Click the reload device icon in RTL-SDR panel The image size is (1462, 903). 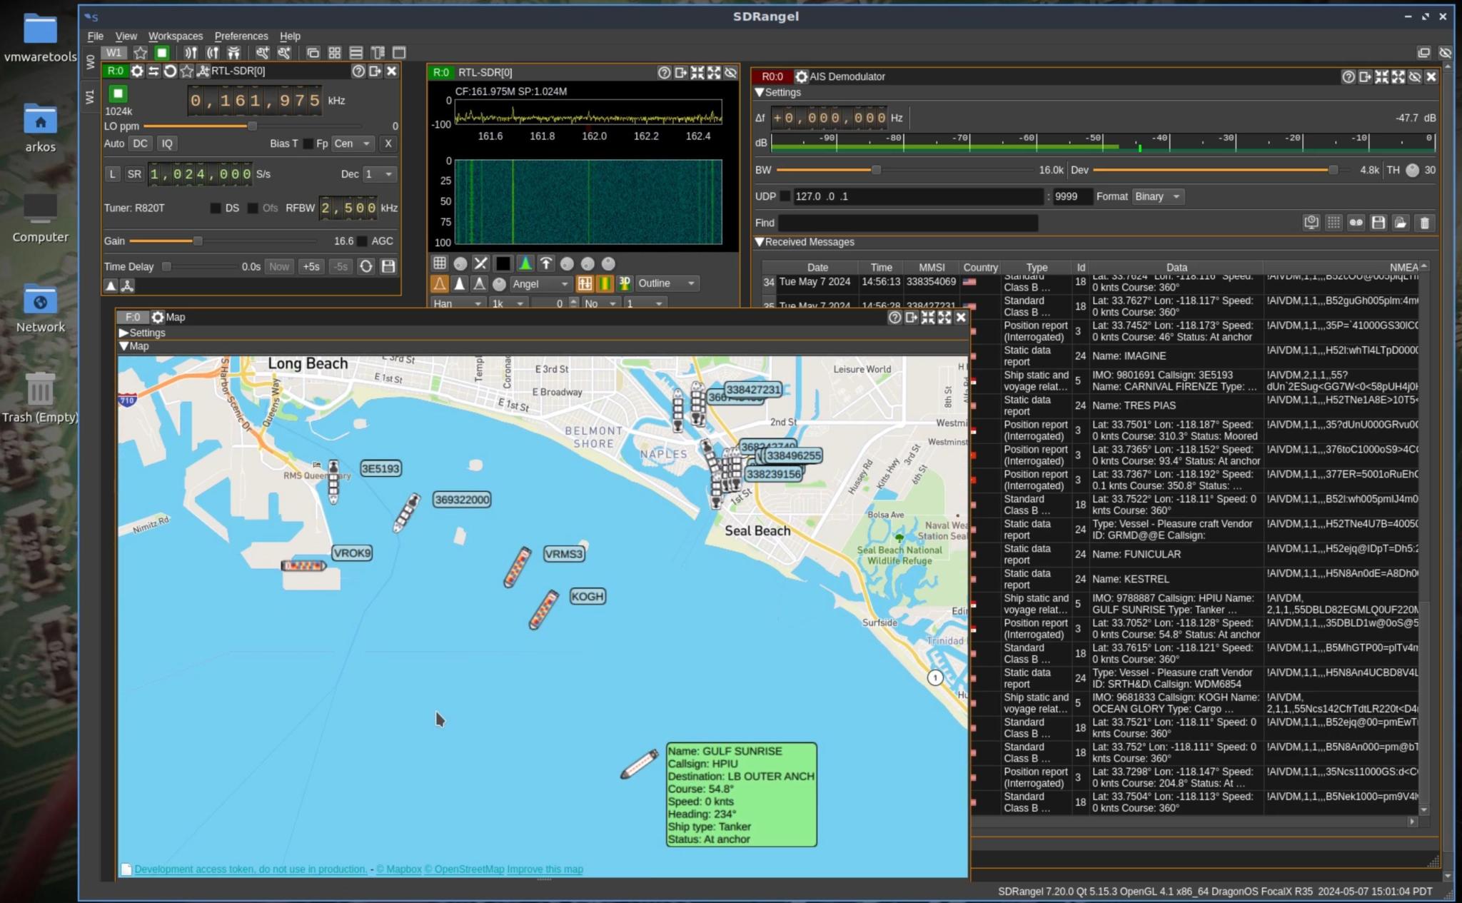[x=170, y=71]
